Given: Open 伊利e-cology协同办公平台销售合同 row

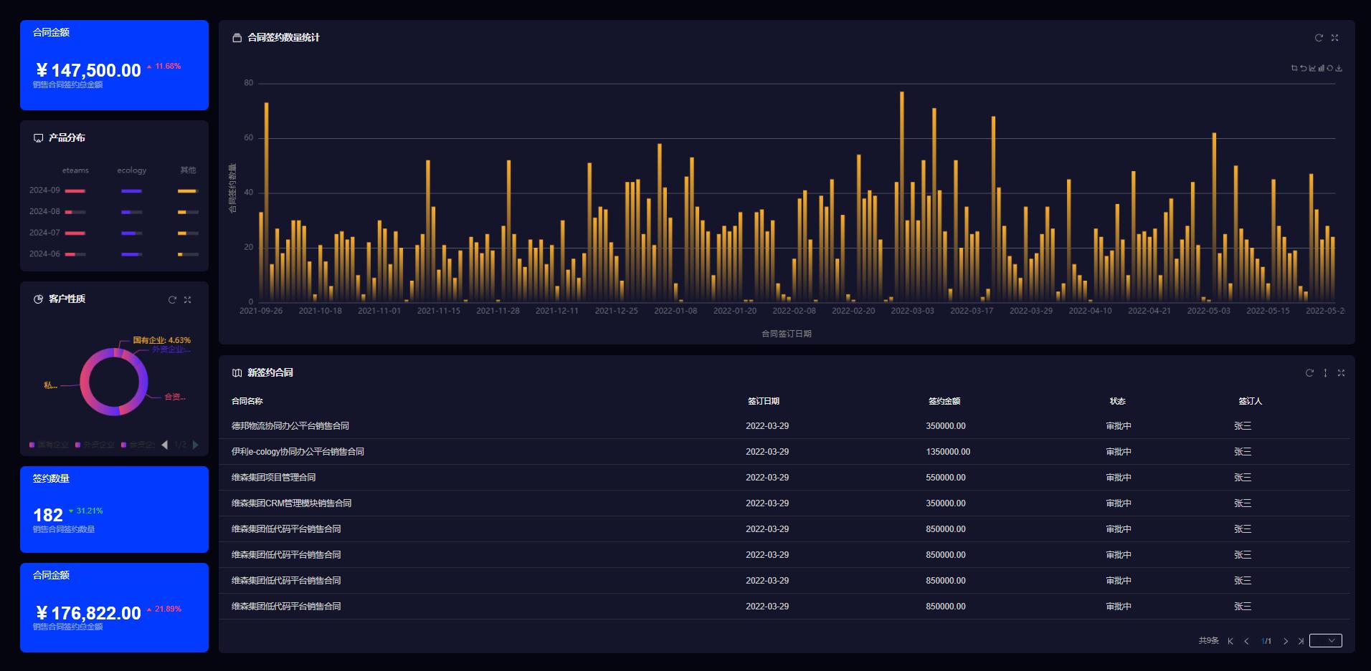Looking at the screenshot, I should point(784,452).
